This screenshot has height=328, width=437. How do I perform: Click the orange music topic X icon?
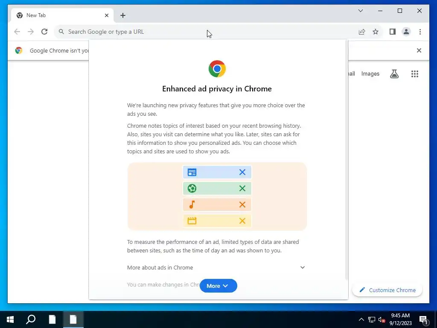tap(242, 205)
